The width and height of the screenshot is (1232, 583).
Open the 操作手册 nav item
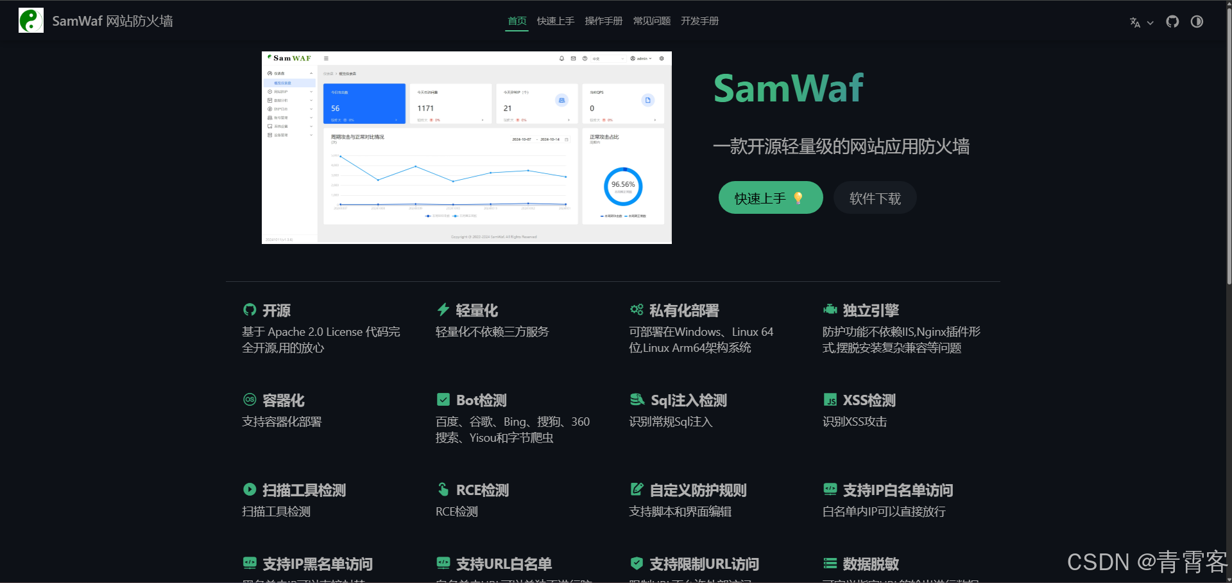pos(604,21)
